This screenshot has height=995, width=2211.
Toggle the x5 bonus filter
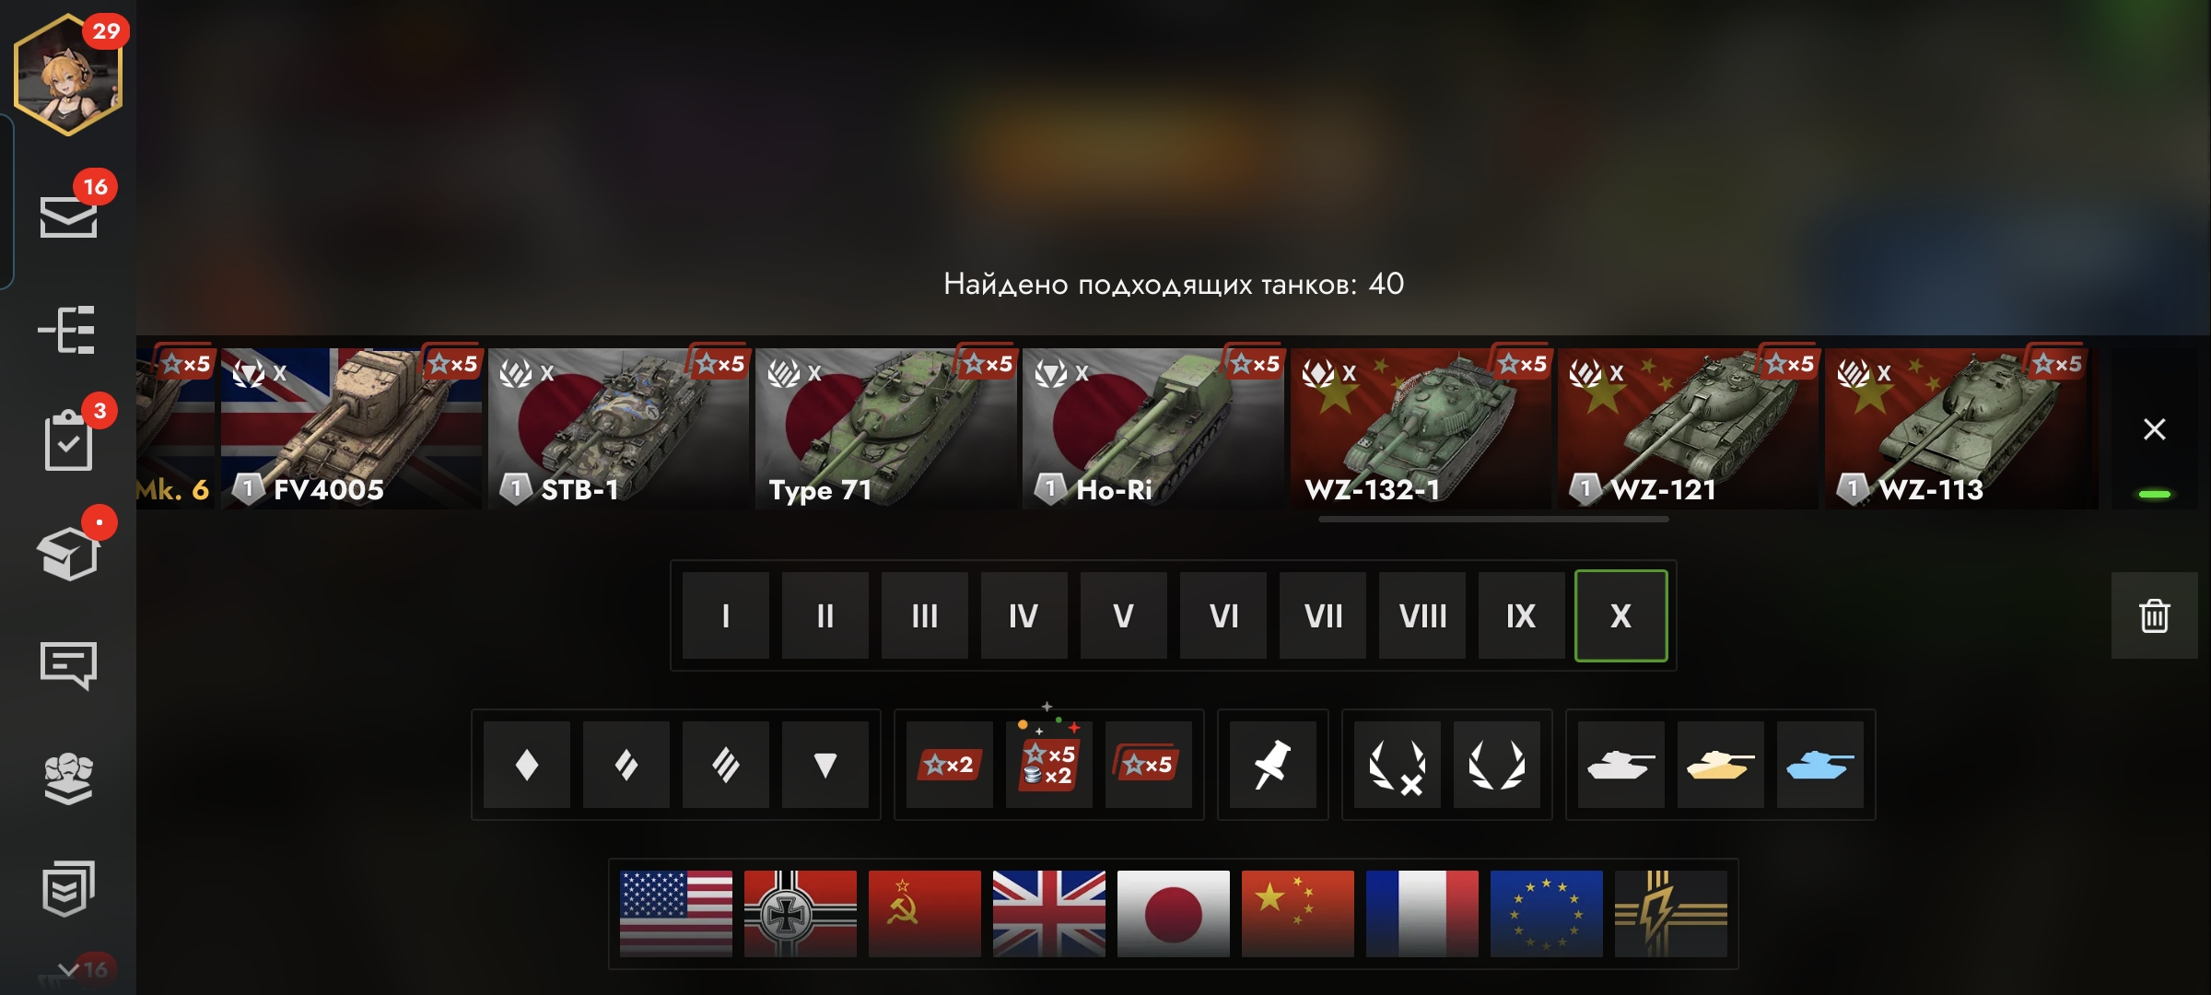coord(1149,765)
